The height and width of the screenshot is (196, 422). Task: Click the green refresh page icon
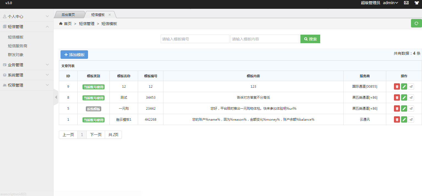(x=416, y=23)
